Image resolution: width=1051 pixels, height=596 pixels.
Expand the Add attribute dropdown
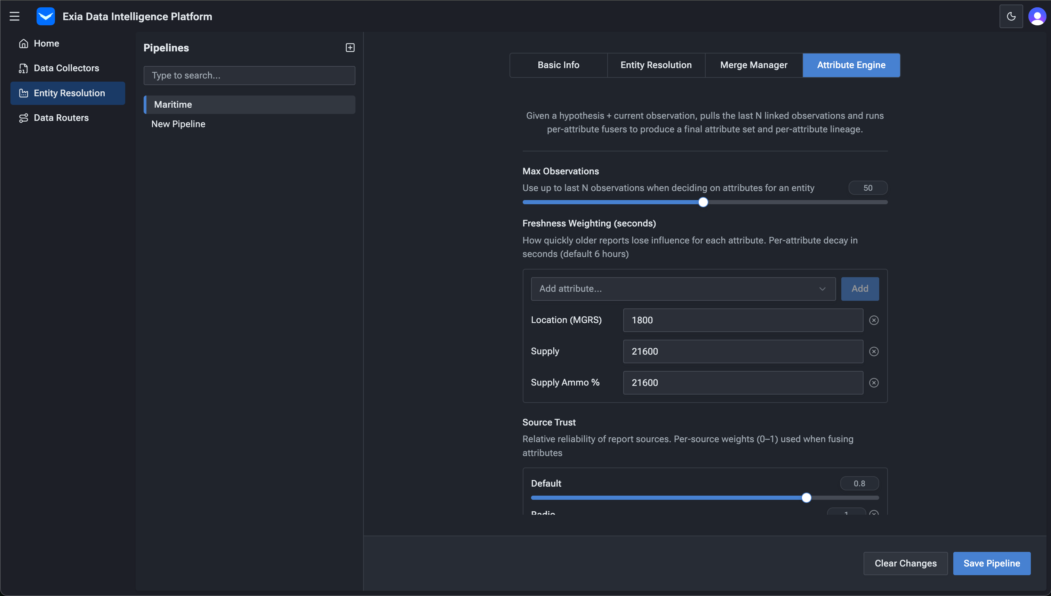tap(683, 289)
